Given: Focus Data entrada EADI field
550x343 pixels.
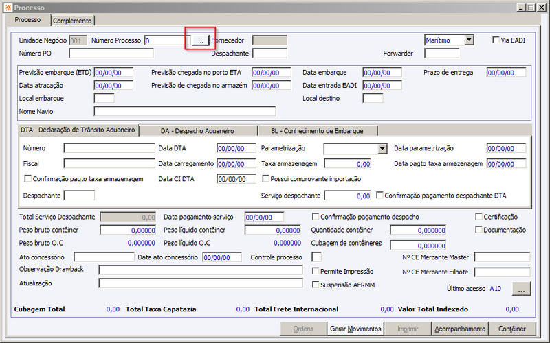Looking at the screenshot, I should 382,86.
